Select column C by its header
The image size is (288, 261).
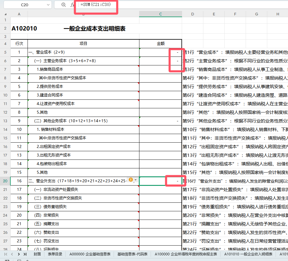(x=160, y=14)
